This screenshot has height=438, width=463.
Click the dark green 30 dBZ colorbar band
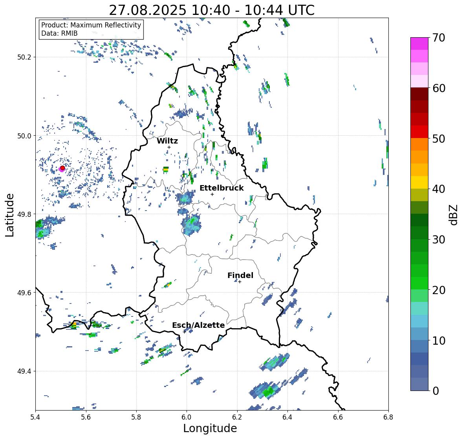tap(419, 233)
